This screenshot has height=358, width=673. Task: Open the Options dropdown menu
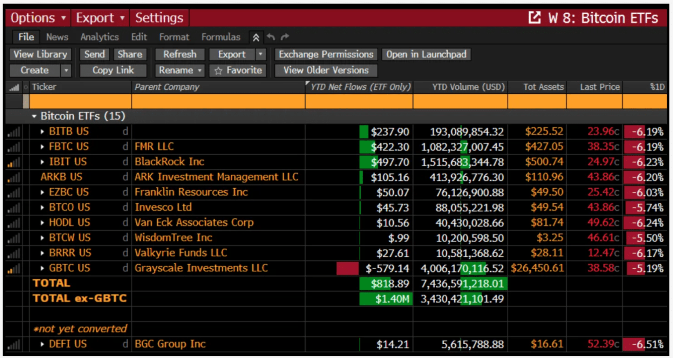pyautogui.click(x=38, y=18)
